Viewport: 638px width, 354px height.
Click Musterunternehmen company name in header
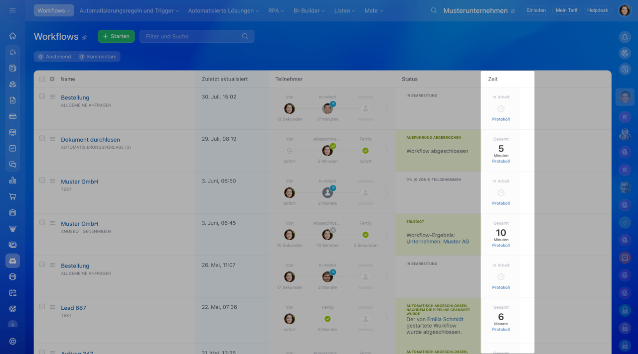475,10
